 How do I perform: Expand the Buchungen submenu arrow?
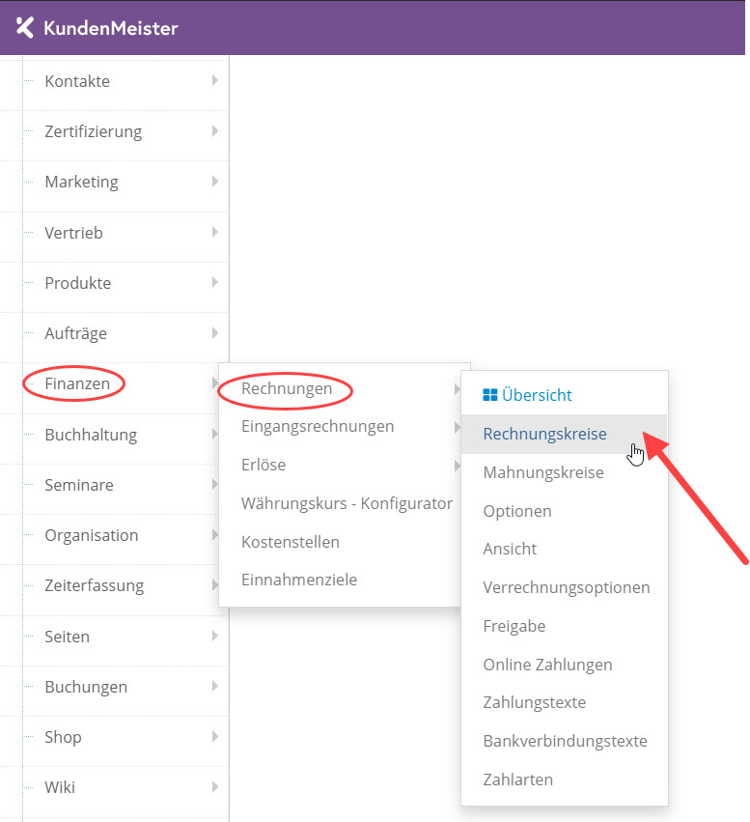214,686
